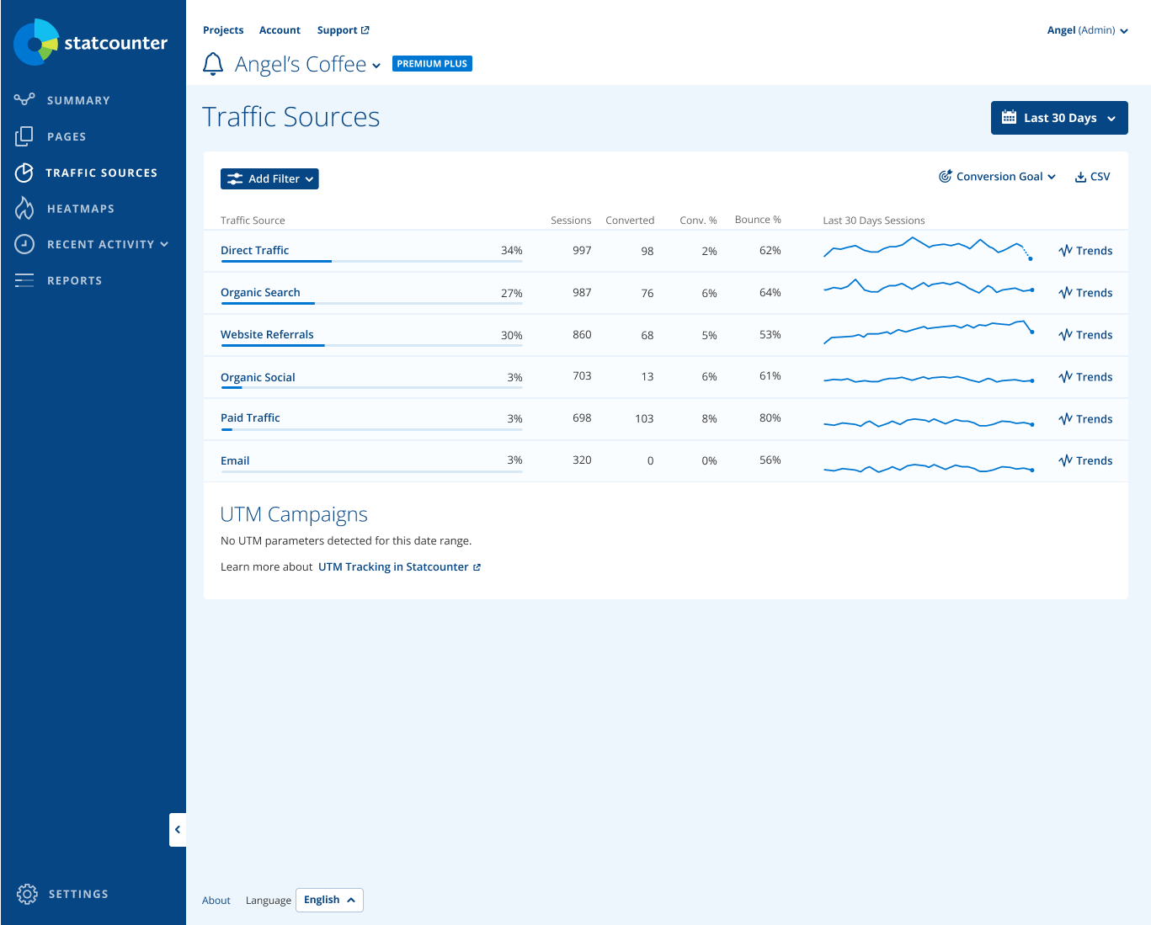
Task: Go to Pages in sidebar
Action: [x=67, y=136]
